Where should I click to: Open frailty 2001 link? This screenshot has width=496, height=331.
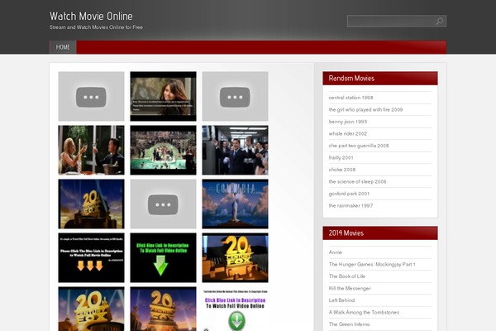tap(341, 158)
